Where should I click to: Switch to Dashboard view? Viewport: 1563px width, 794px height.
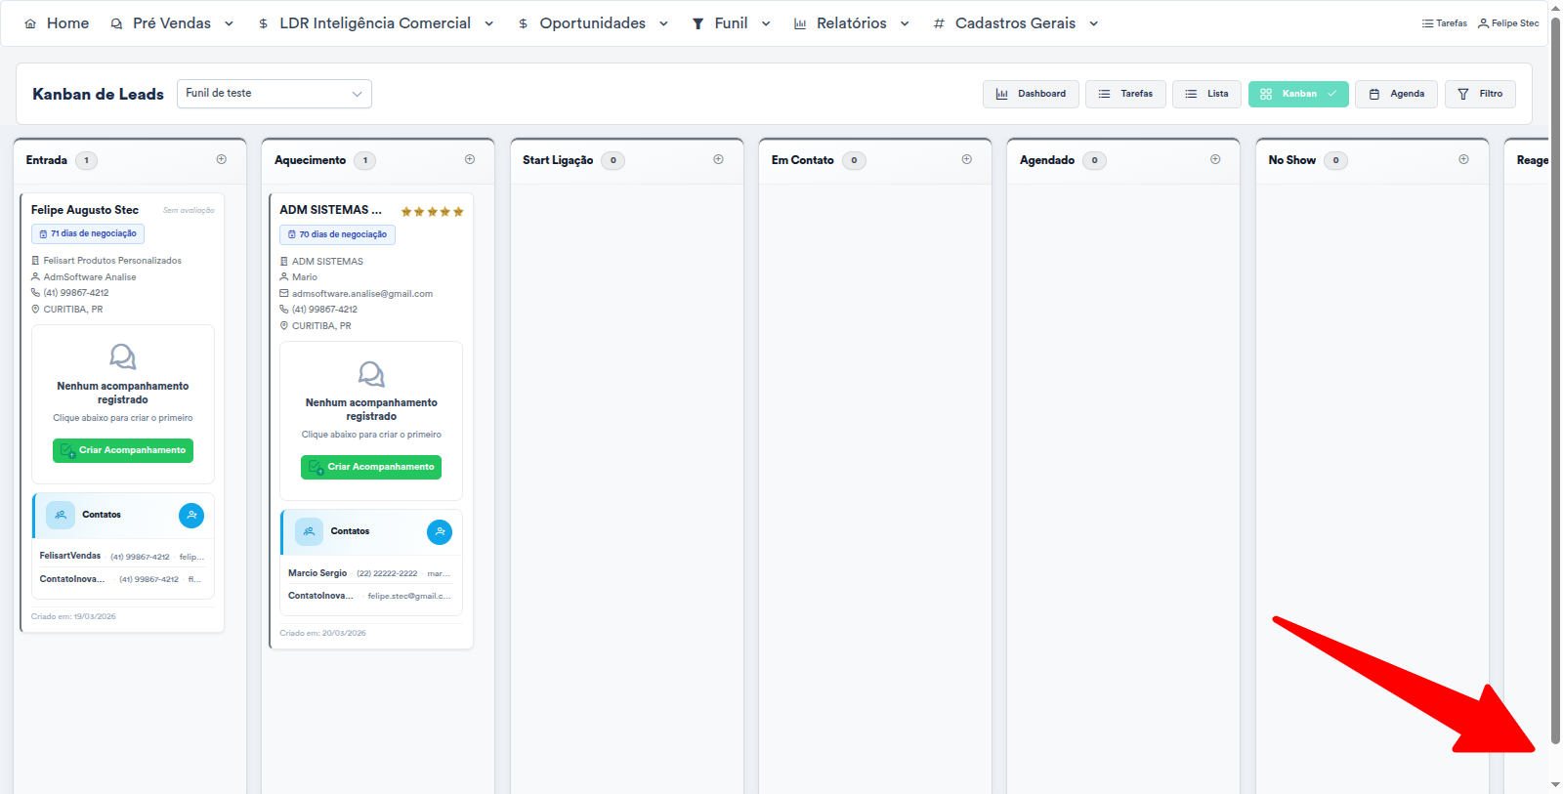1031,94
